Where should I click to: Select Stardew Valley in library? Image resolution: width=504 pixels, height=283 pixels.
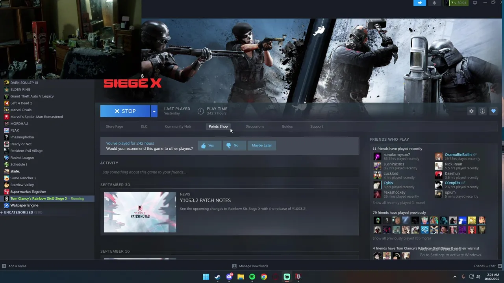pos(22,185)
